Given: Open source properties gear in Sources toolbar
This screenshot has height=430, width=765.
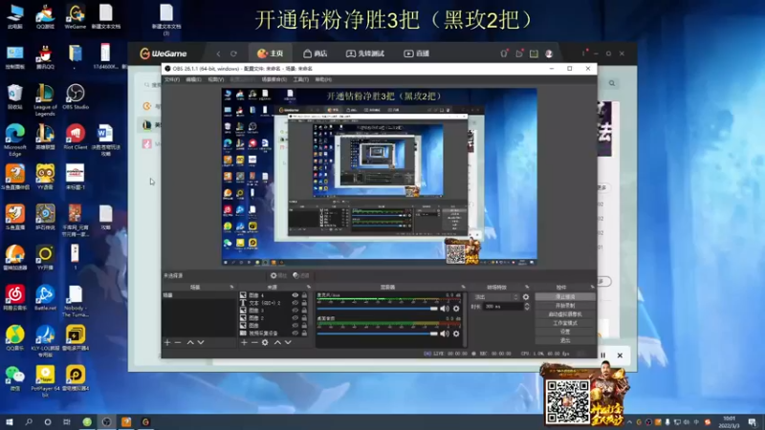Looking at the screenshot, I should (x=265, y=343).
